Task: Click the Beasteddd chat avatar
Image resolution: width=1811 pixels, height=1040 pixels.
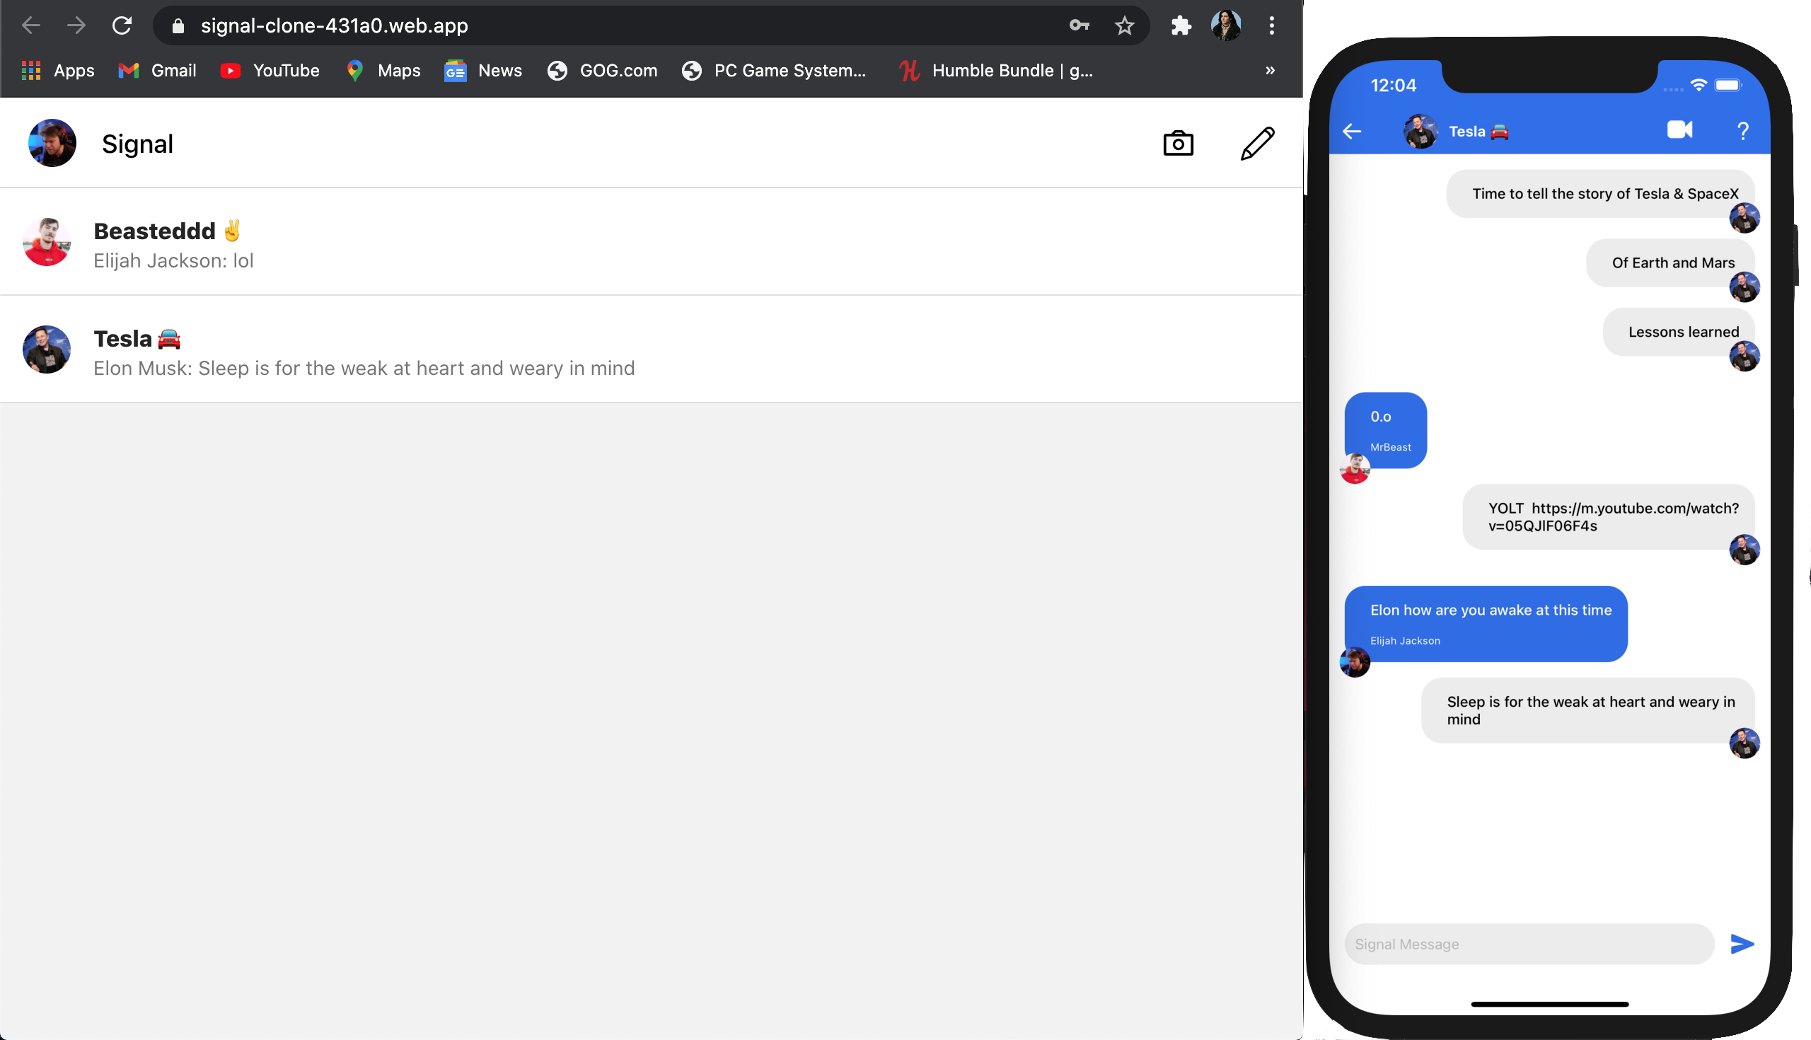Action: coord(47,242)
